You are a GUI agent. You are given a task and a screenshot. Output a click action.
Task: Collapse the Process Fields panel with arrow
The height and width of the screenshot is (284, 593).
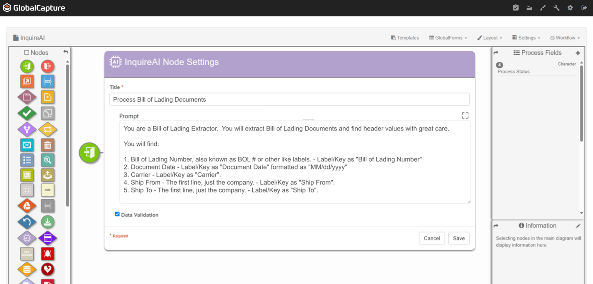(496, 53)
